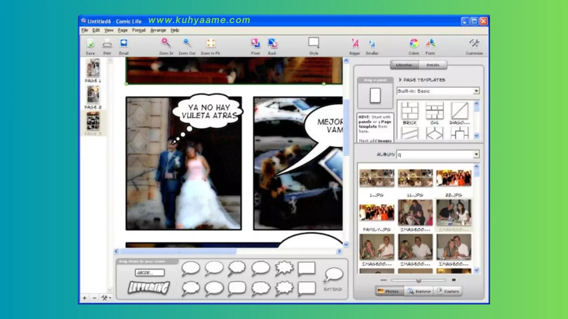
Task: Switch to the Libraries tab
Action: click(x=404, y=65)
